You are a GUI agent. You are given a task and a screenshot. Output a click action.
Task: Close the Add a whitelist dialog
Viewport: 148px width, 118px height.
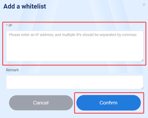click(144, 5)
